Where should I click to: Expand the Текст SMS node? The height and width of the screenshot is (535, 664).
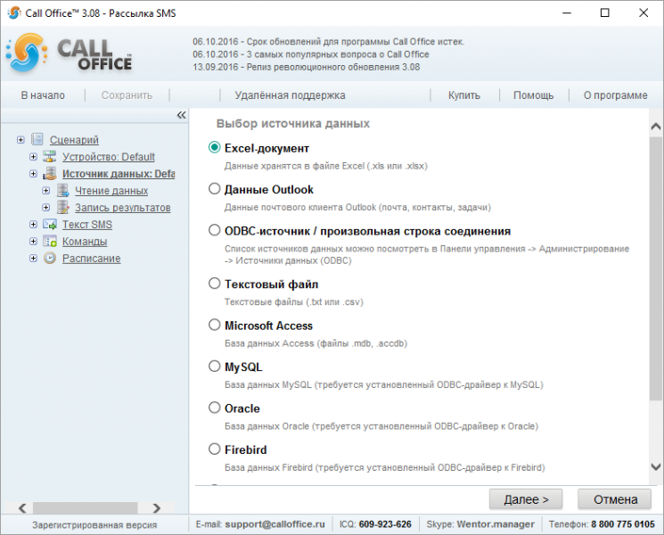coord(33,225)
